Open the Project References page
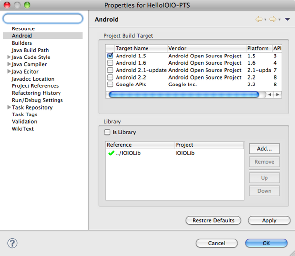The height and width of the screenshot is (256, 295). coord(35,85)
